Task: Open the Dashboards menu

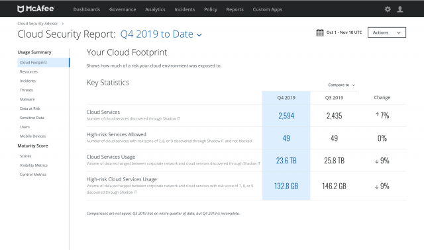Action: point(87,9)
